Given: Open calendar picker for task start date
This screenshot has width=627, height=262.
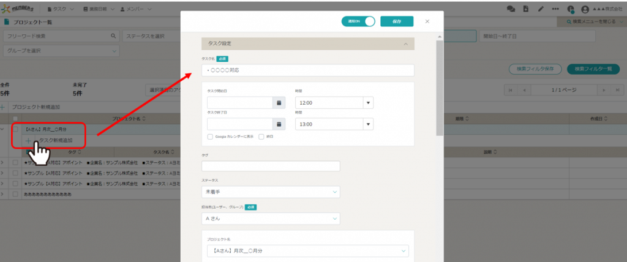Looking at the screenshot, I should point(279,103).
